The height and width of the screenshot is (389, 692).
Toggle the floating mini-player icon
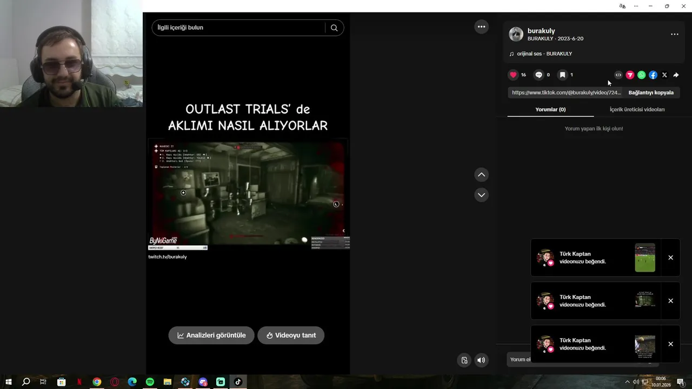pos(464,360)
